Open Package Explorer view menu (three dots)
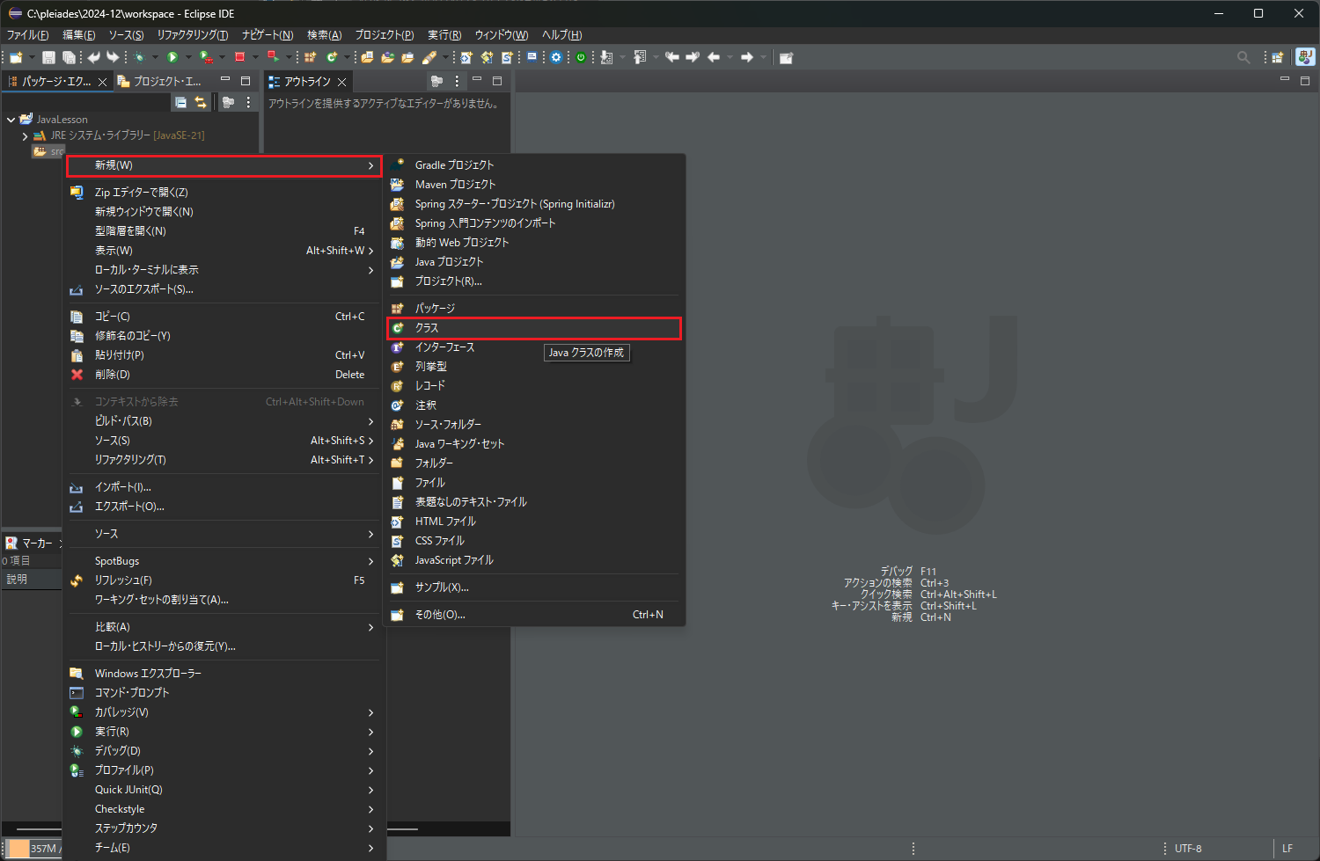The image size is (1320, 861). pos(248,102)
